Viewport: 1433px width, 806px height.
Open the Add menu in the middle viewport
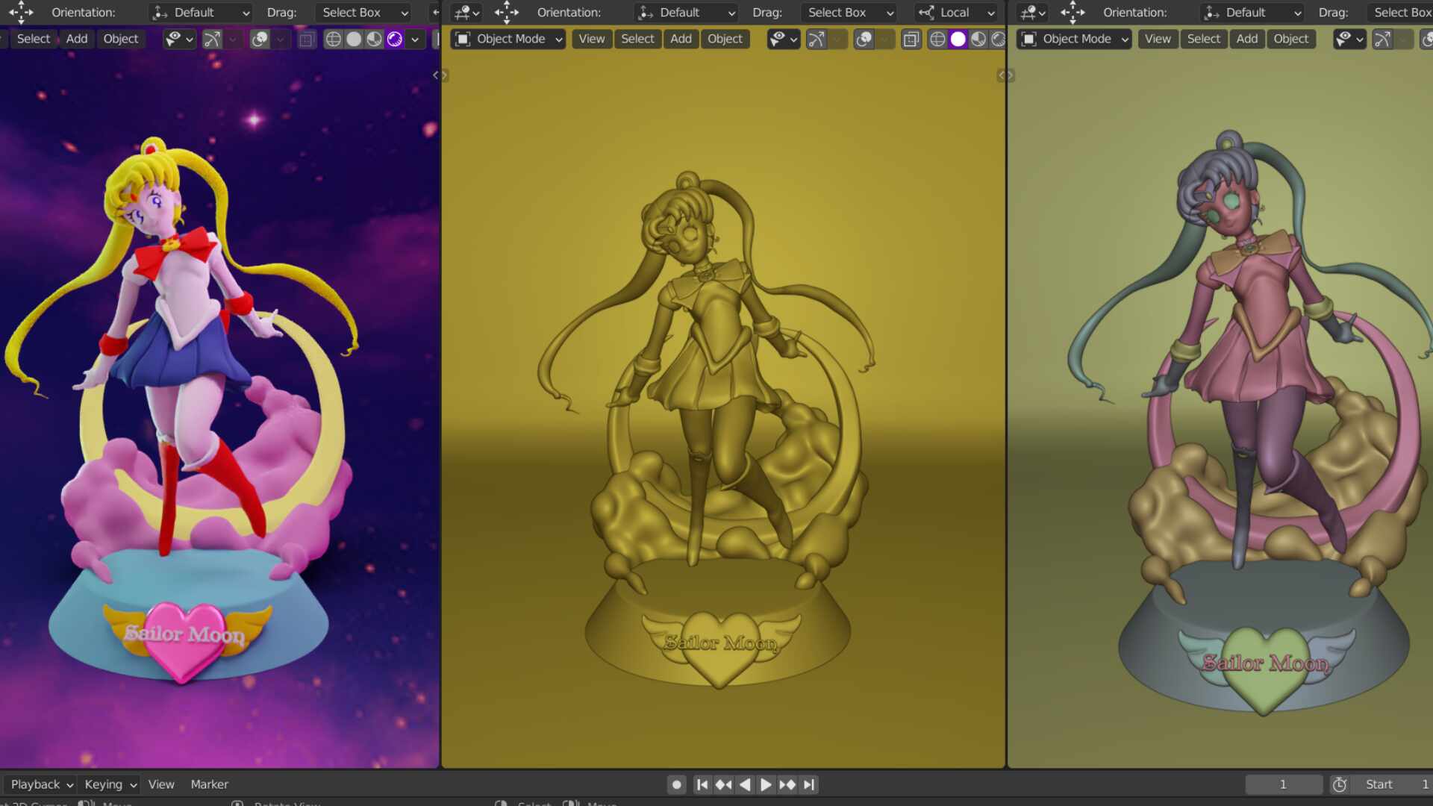coord(681,39)
